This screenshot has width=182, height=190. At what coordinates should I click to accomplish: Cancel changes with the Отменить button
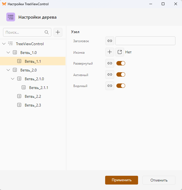(x=159, y=180)
